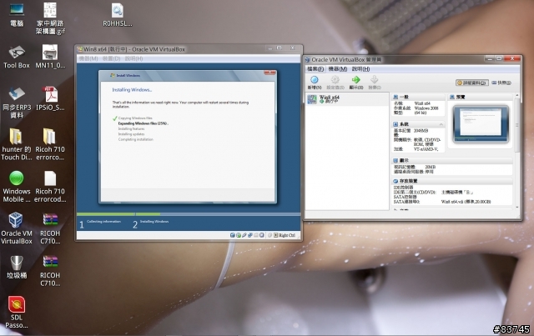Click the Details button in VirtualBox Manager

pyautogui.click(x=472, y=83)
